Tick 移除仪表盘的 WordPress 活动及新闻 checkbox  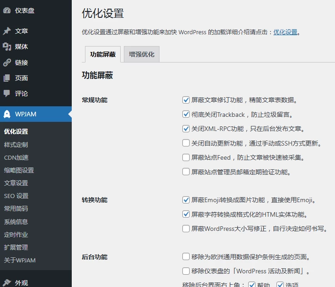[x=186, y=271]
